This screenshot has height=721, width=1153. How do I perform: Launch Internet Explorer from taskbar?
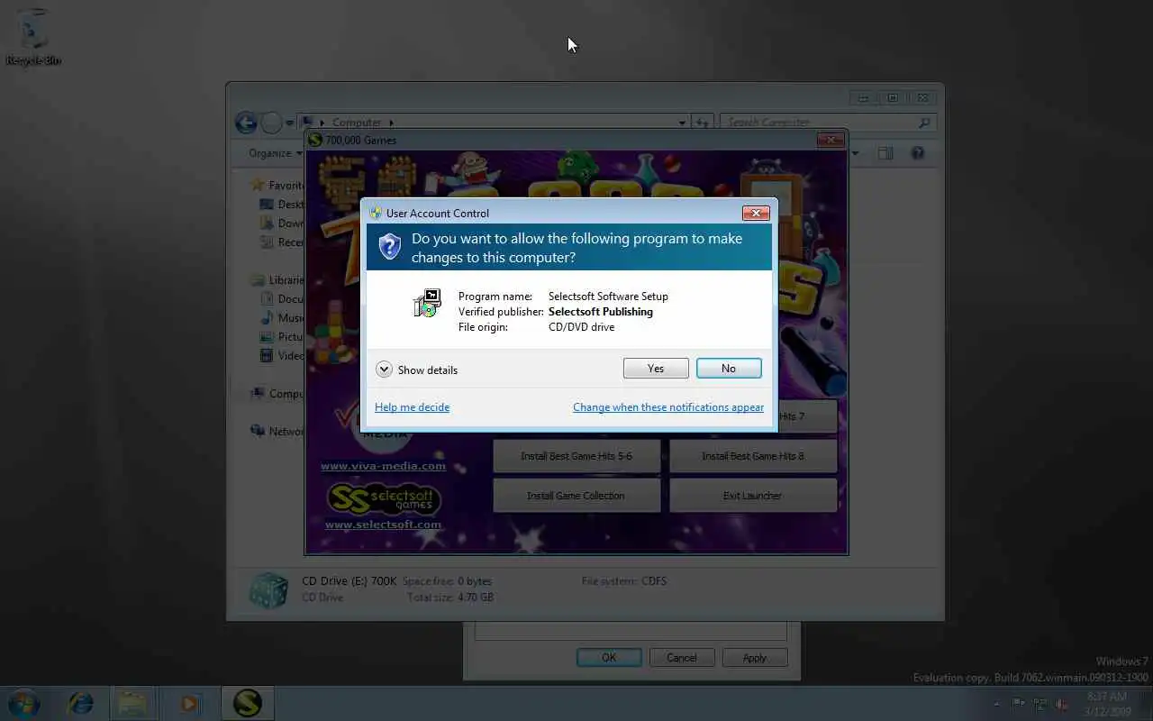tap(81, 703)
